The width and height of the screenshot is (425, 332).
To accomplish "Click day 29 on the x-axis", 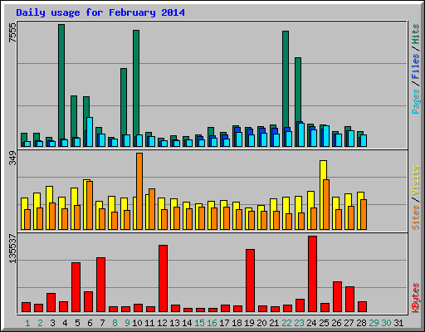I will pos(374,323).
